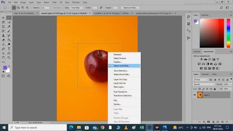The width and height of the screenshot is (233, 131).
Task: Toggle lock position
Action: (x=207, y=89)
